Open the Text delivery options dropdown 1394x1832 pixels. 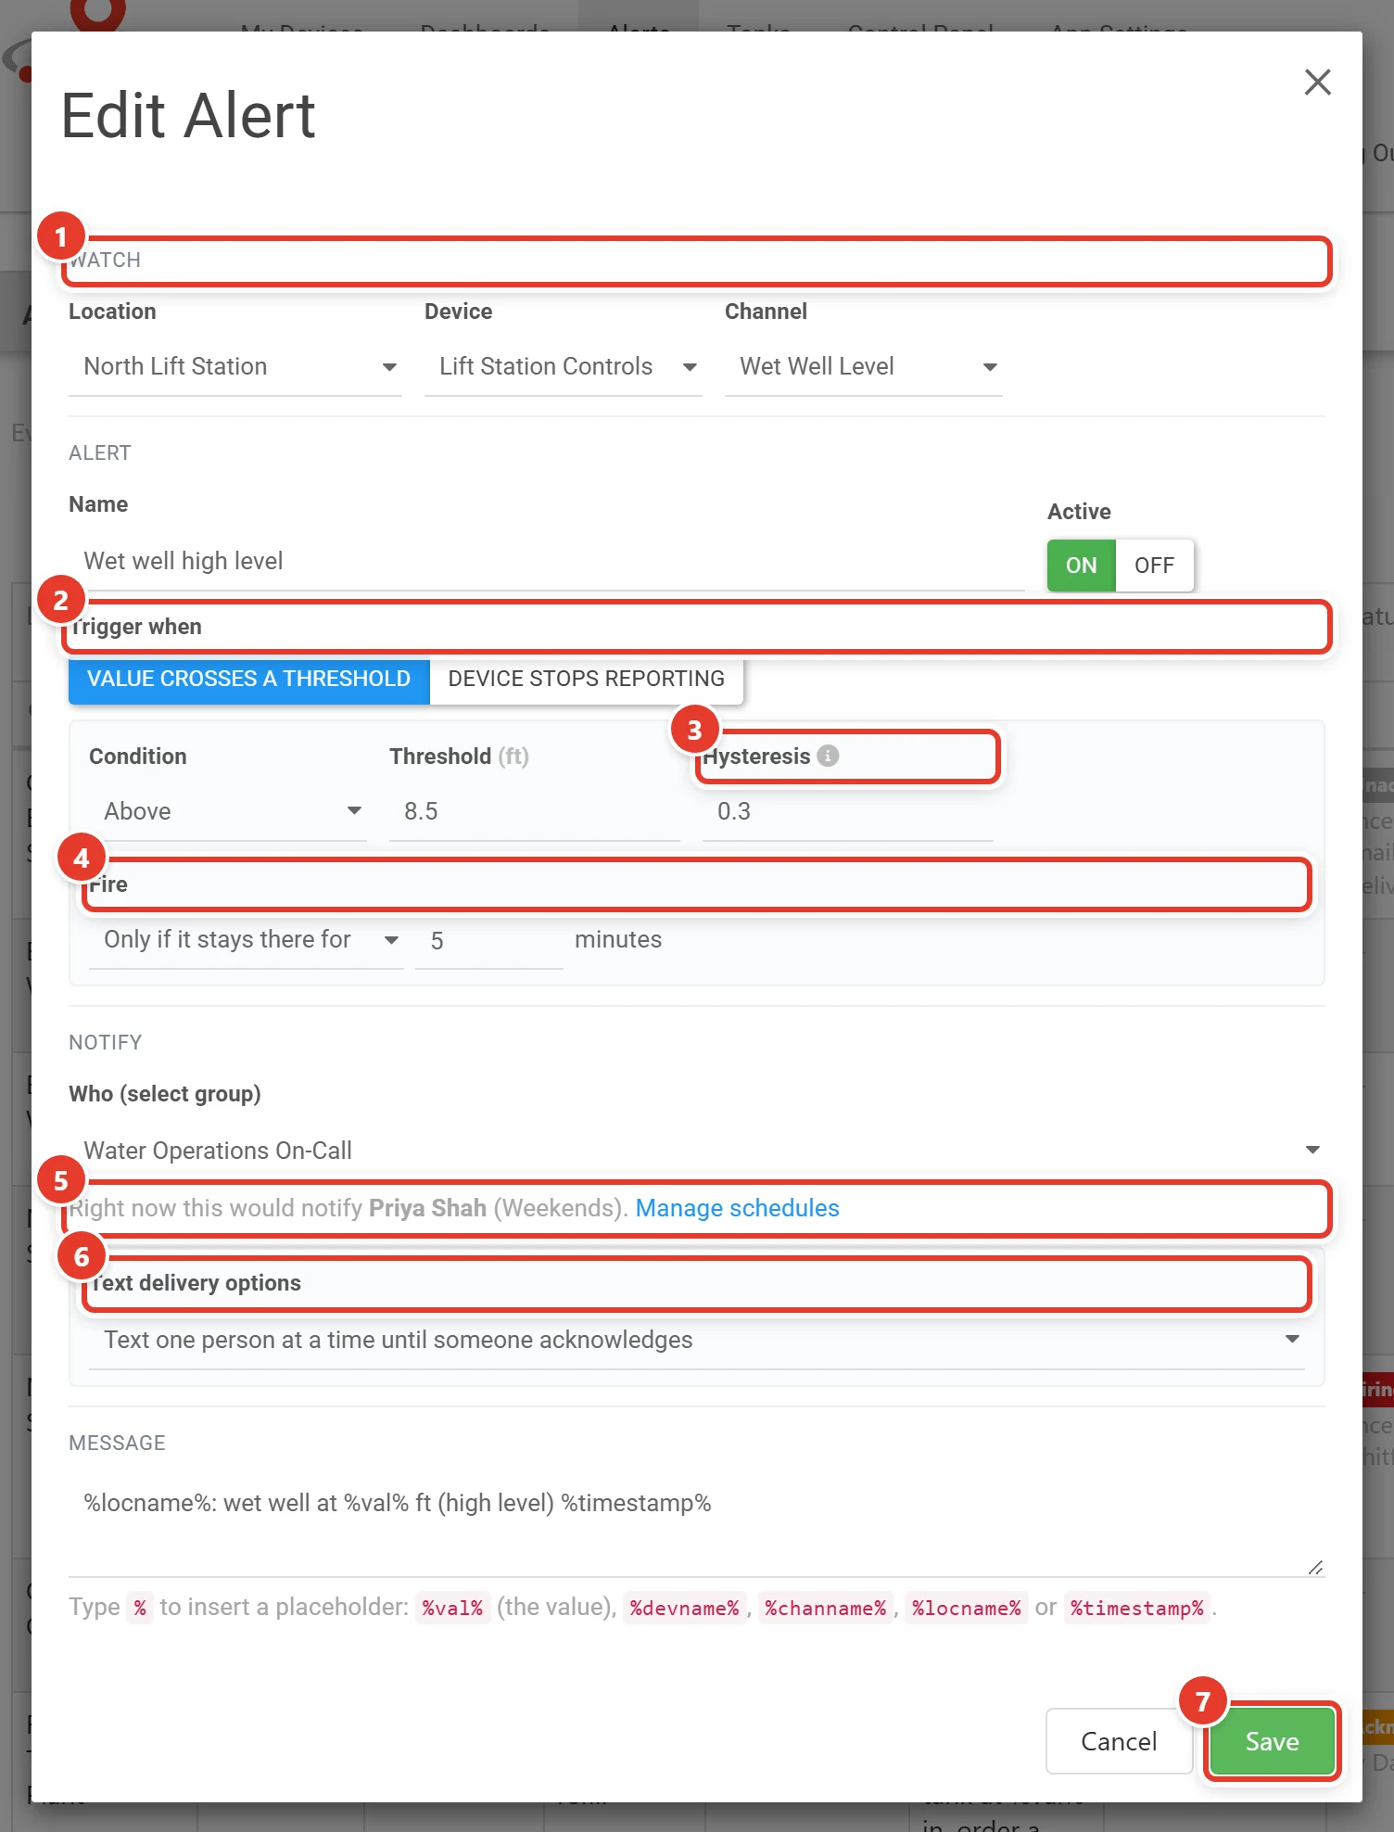click(697, 1341)
